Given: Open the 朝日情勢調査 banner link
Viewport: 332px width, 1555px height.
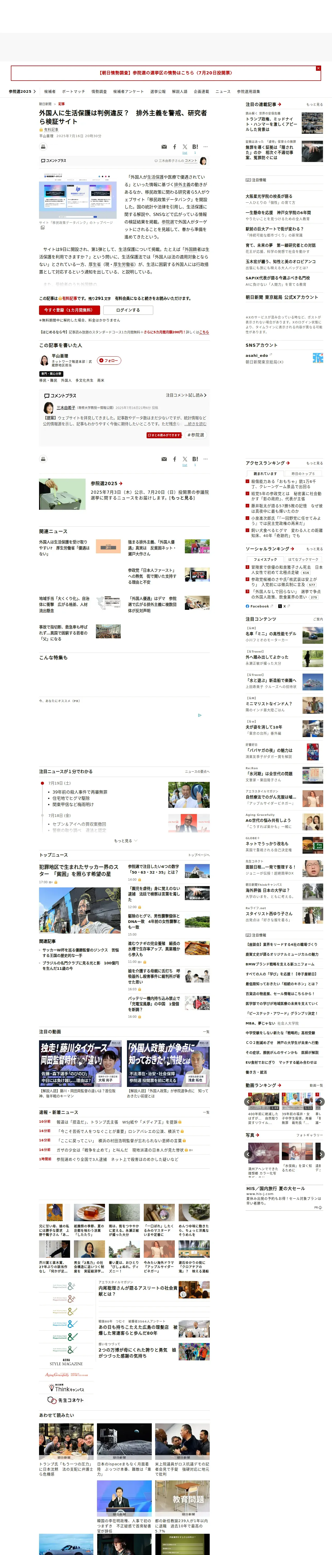Looking at the screenshot, I should click(x=165, y=73).
